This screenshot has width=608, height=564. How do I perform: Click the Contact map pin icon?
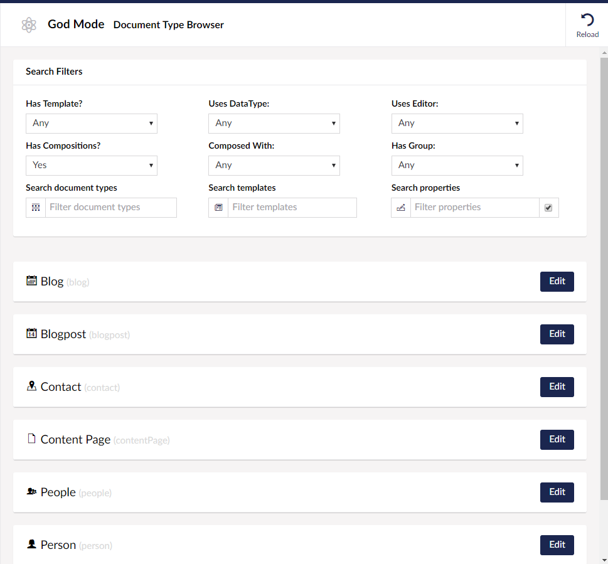pos(31,386)
